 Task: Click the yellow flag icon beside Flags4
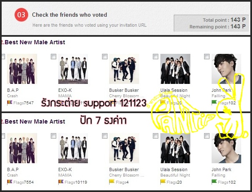pyautogui.click(x=112, y=182)
